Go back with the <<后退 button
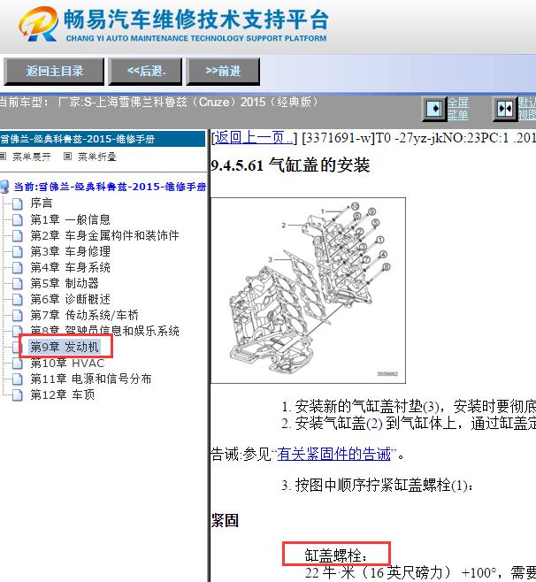 pyautogui.click(x=145, y=72)
